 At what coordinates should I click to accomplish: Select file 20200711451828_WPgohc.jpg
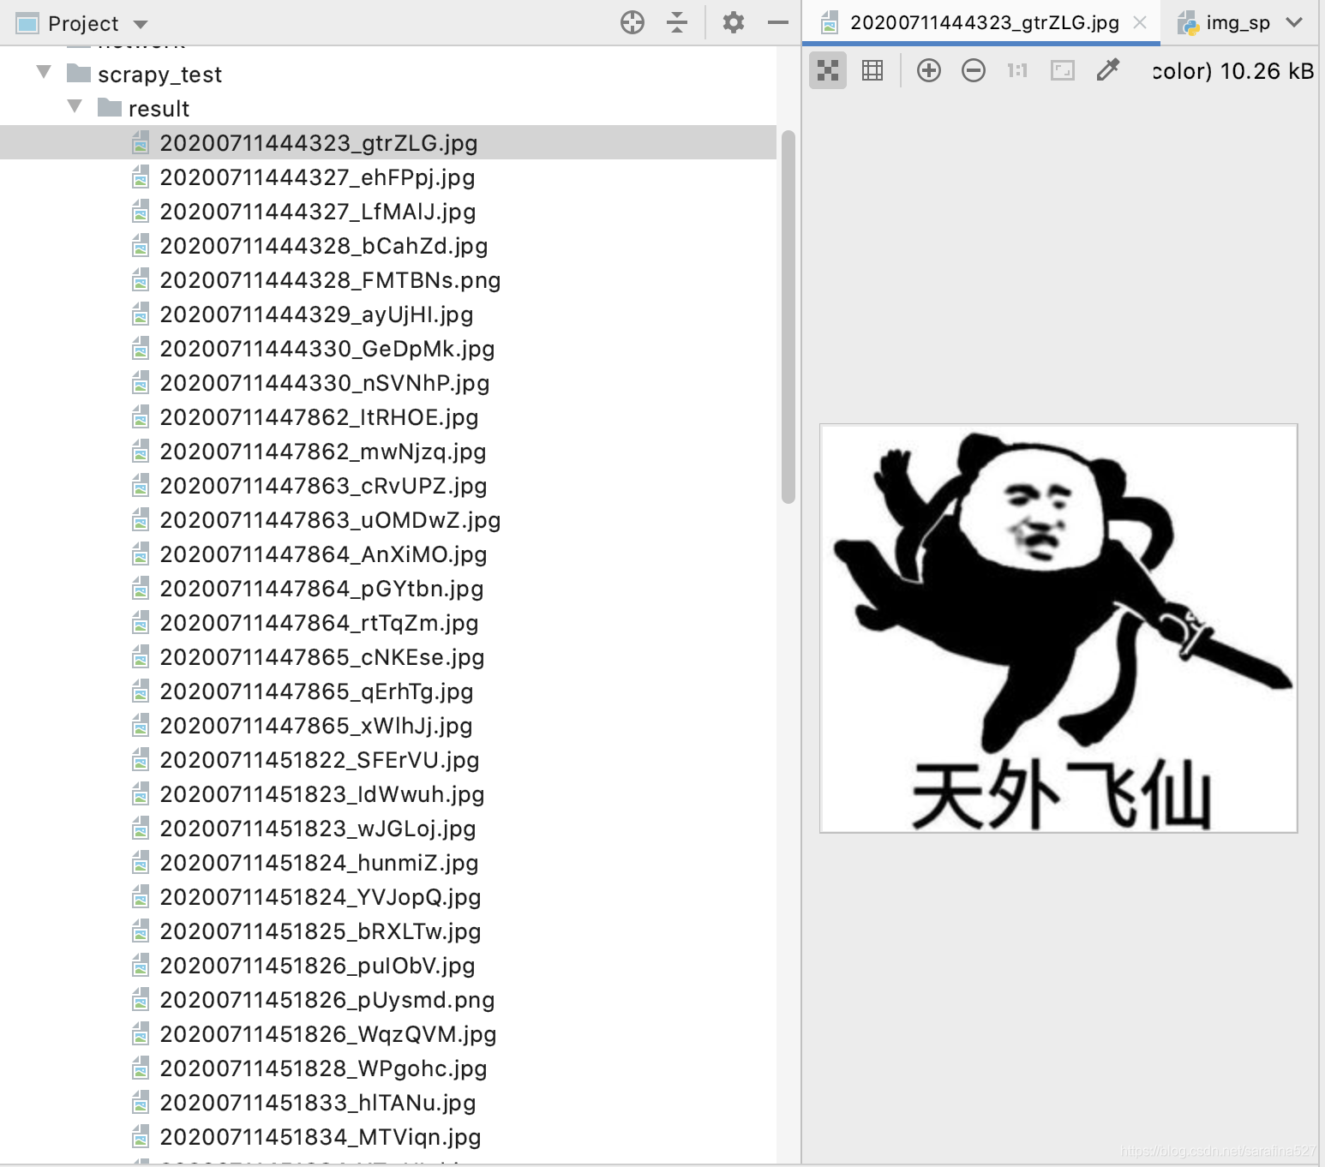click(323, 1068)
